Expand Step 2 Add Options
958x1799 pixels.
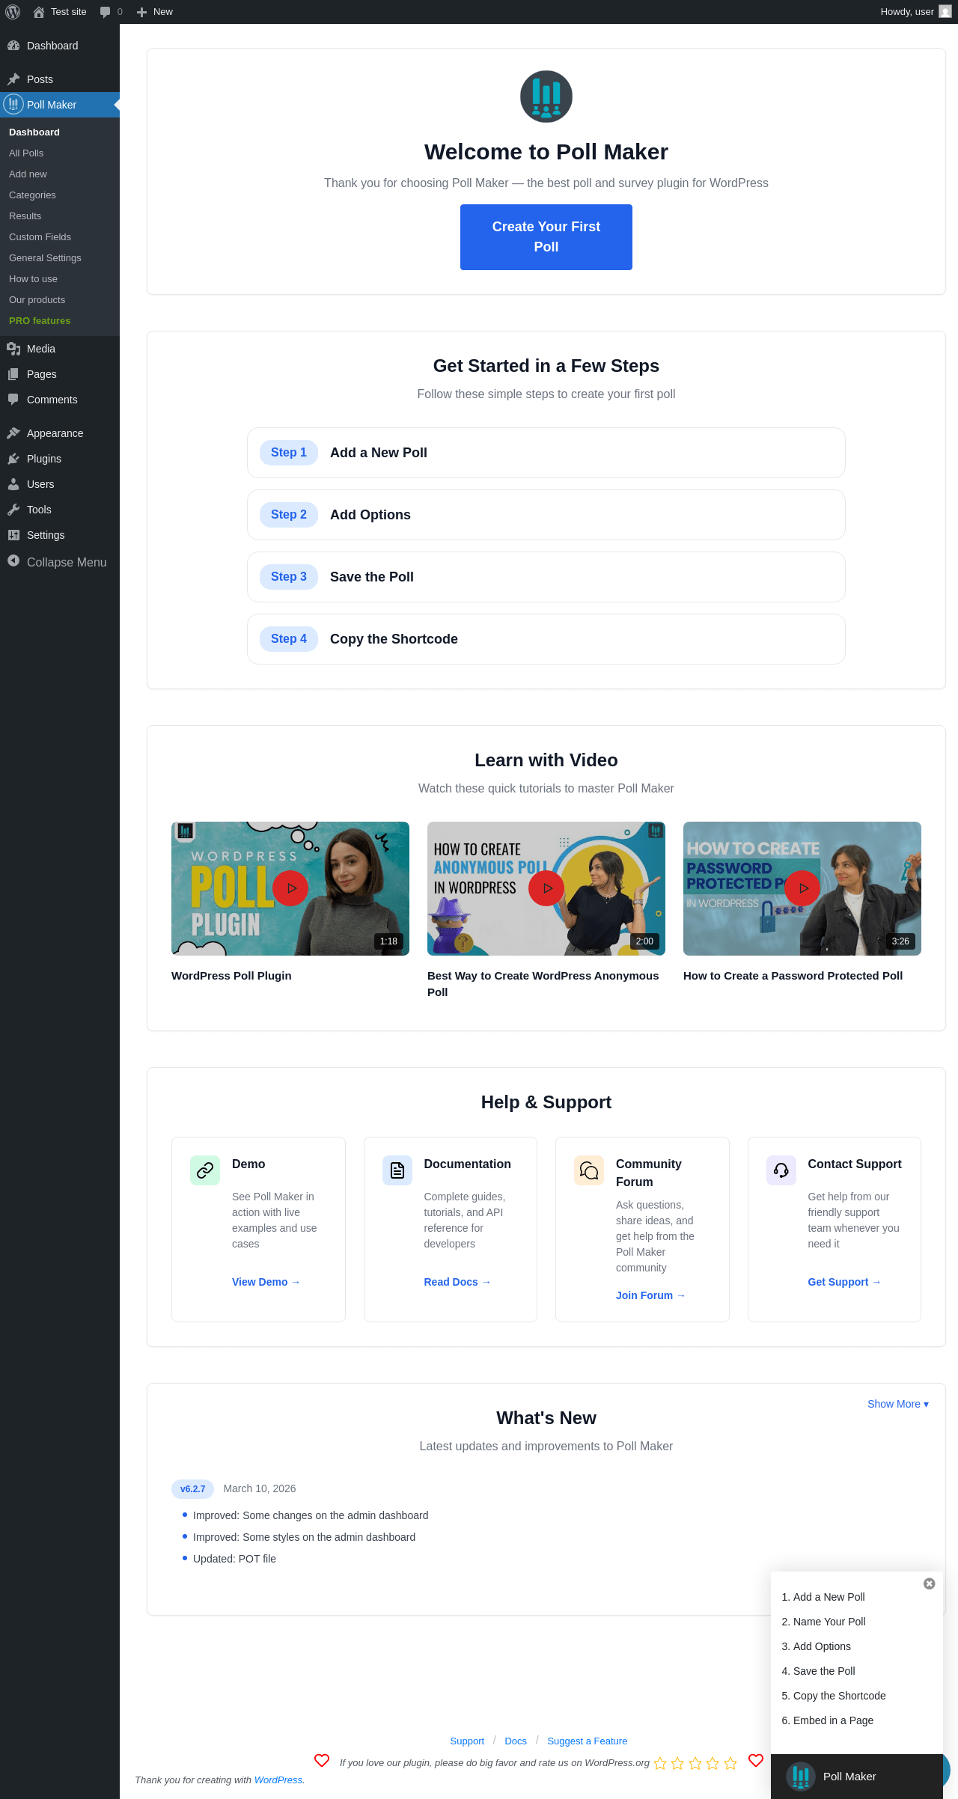pos(546,515)
